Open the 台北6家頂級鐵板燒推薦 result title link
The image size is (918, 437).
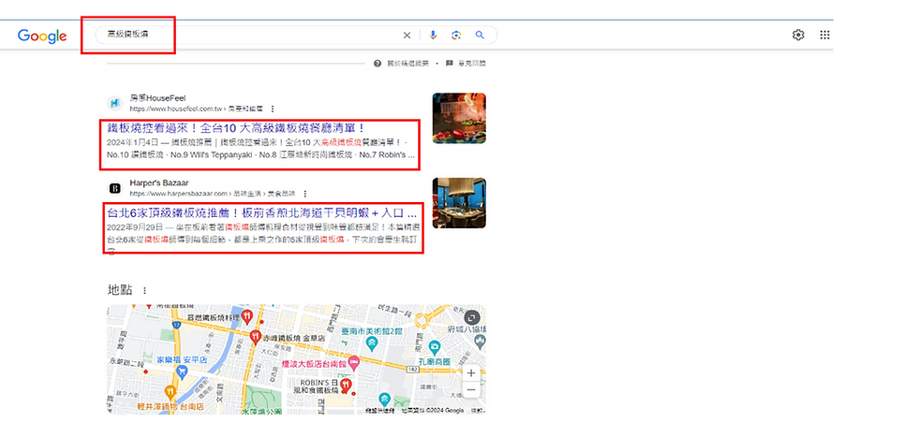click(x=261, y=211)
